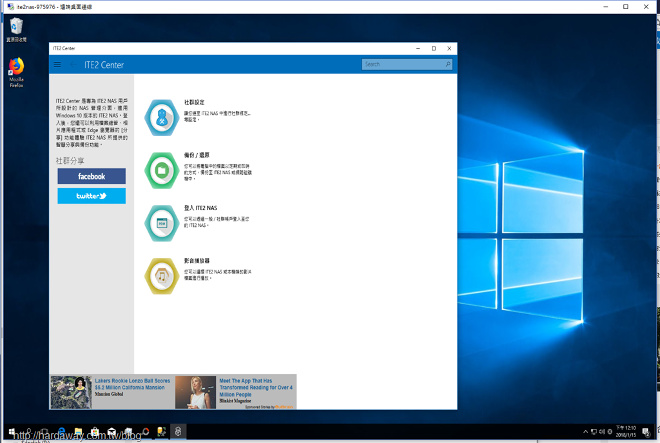Viewport: 660px width, 443px height.
Task: Close the ITE2 Center window
Action: click(449, 48)
